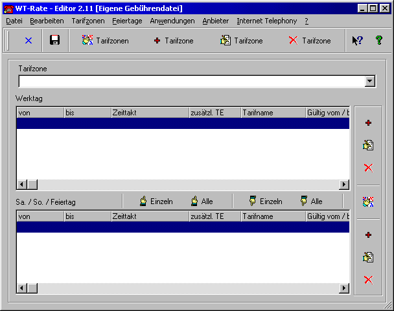
Task: Add new Tarifzone with red plus button
Action: (x=174, y=40)
